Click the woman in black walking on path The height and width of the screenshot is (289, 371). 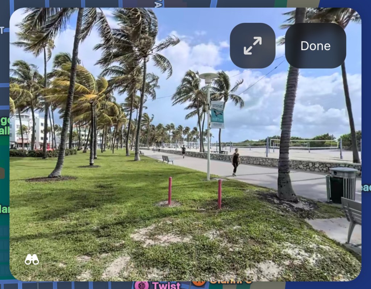236,162
